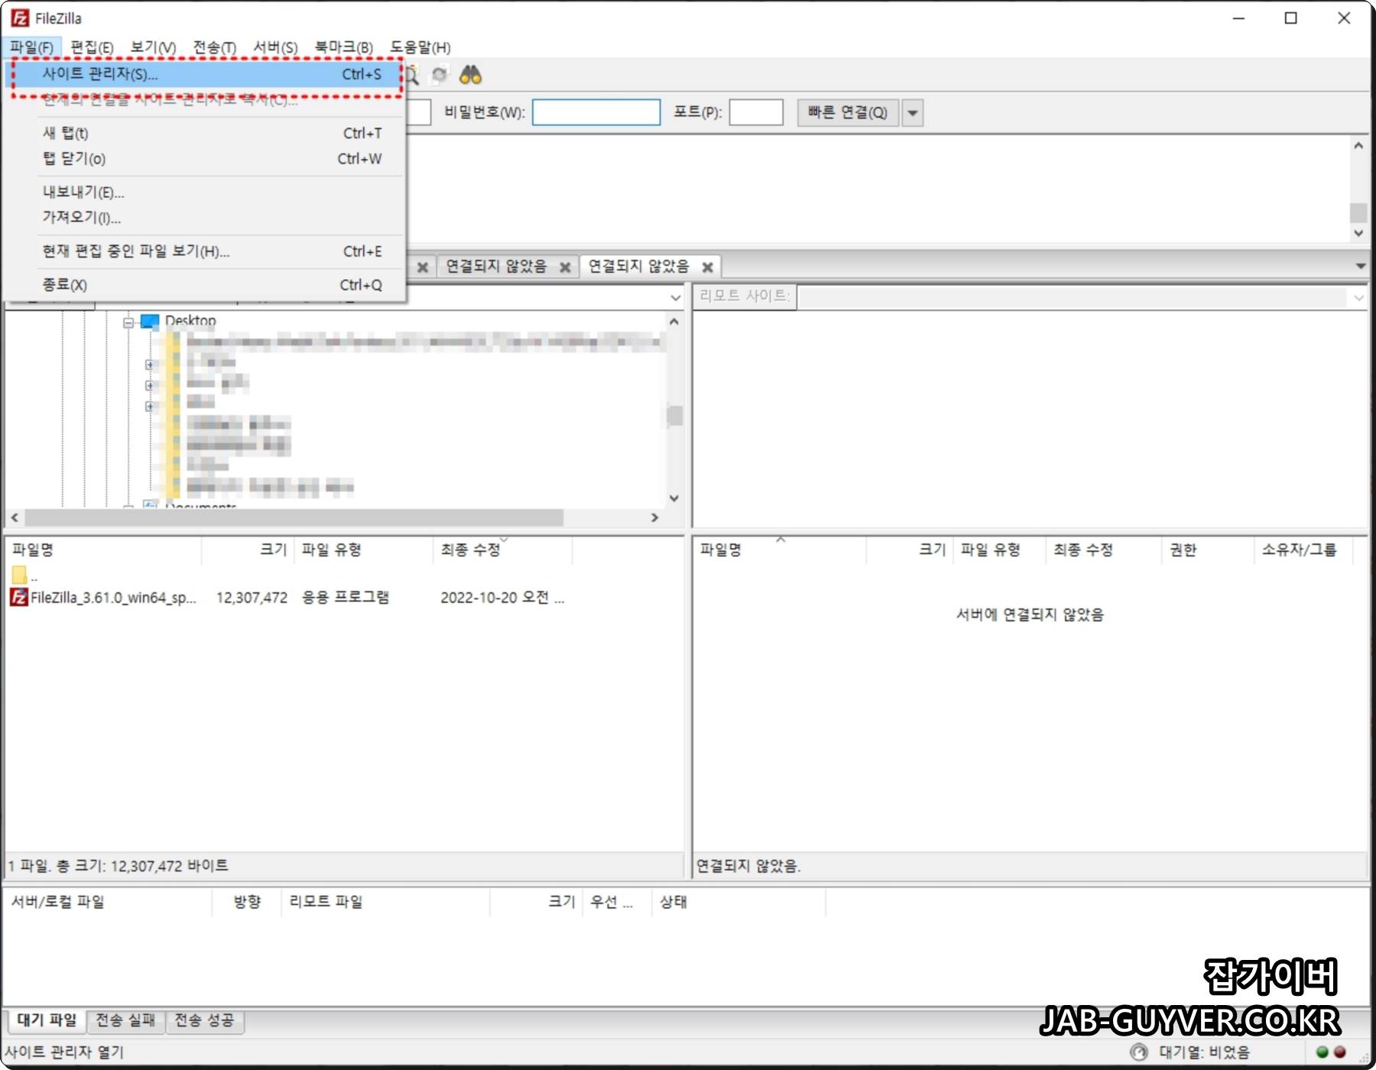Click local tree scroll up arrow
Screen dimensions: 1376x1070
(x=674, y=321)
